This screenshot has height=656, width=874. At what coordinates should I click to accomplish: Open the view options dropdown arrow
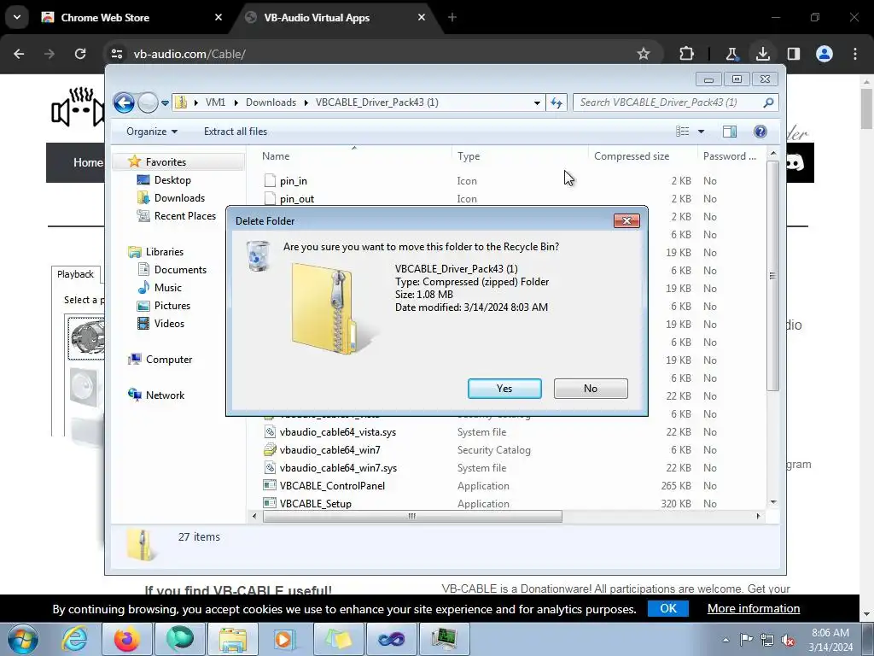(x=702, y=132)
